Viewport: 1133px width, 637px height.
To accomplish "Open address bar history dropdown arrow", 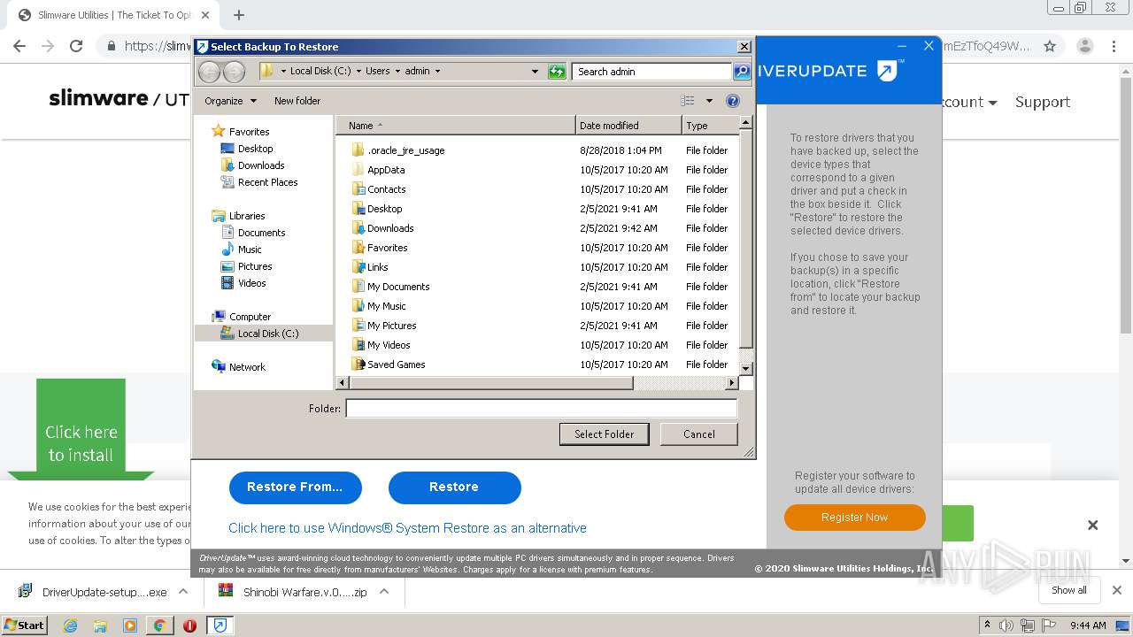I will [x=535, y=72].
